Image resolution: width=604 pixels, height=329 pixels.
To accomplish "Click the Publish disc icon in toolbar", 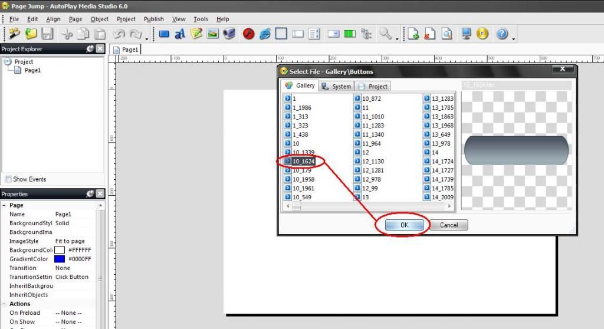I will [x=482, y=34].
